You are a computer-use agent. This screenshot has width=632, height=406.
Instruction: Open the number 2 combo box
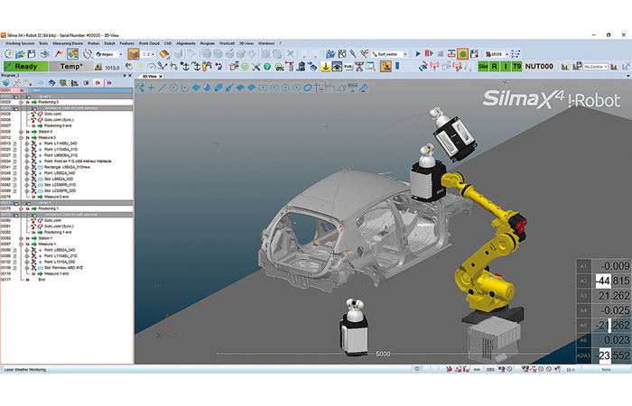pyautogui.click(x=148, y=54)
